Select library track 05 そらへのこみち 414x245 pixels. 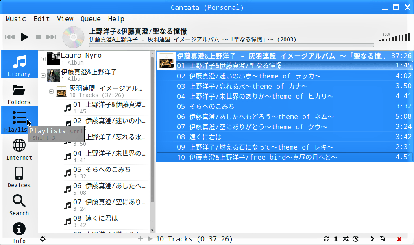pyautogui.click(x=106, y=173)
